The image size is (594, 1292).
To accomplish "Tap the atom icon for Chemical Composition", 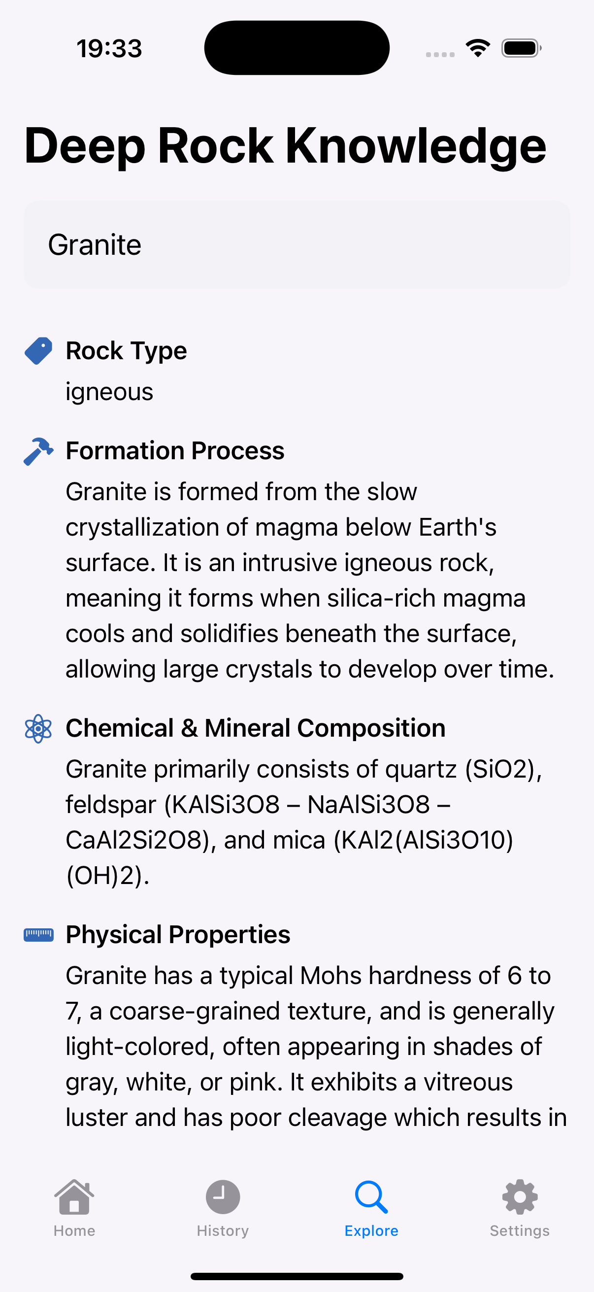I will pyautogui.click(x=38, y=729).
